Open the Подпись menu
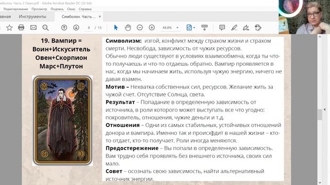330x185 pixels. pyautogui.click(x=57, y=9)
